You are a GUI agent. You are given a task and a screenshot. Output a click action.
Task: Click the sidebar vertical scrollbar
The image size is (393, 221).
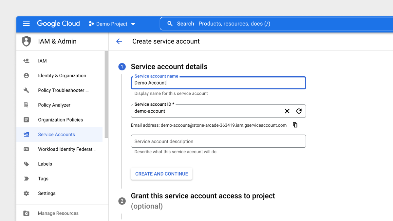(106, 94)
